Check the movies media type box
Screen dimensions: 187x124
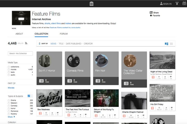9,69
